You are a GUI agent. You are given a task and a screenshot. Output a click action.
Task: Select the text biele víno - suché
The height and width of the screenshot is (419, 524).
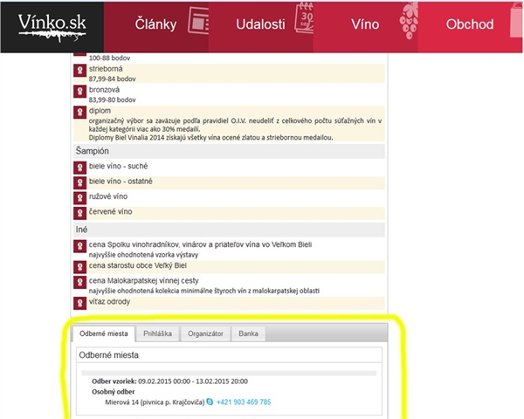[x=118, y=166]
